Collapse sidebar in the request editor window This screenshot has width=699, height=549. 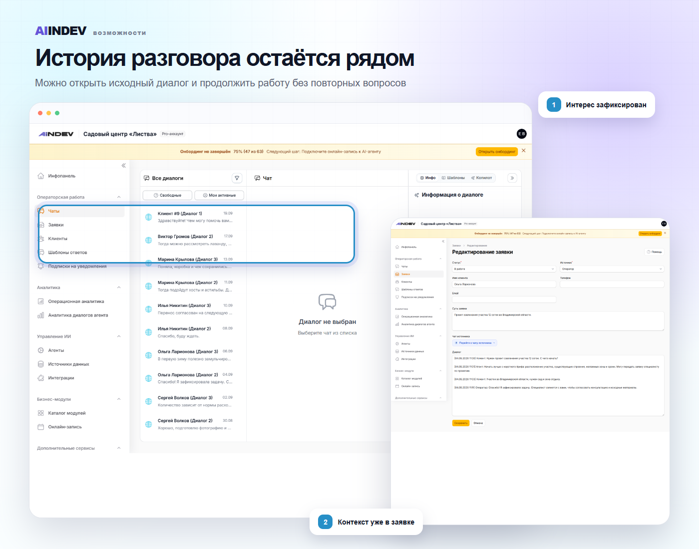(443, 241)
